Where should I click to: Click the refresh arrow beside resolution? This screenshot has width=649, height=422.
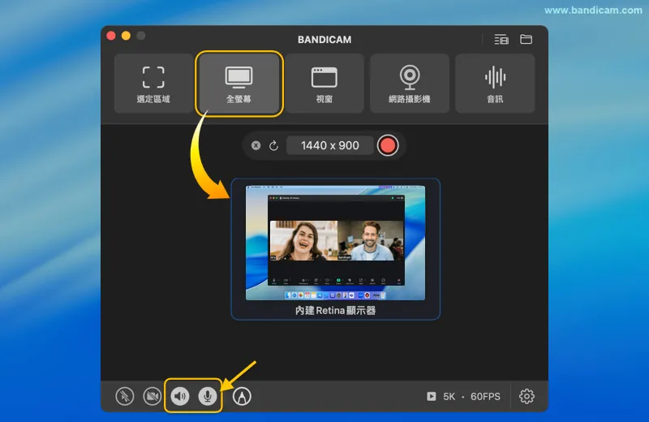coord(273,145)
